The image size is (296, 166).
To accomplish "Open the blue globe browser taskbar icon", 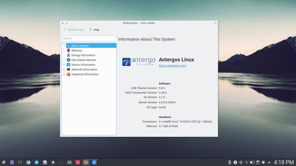I will pos(28,162).
